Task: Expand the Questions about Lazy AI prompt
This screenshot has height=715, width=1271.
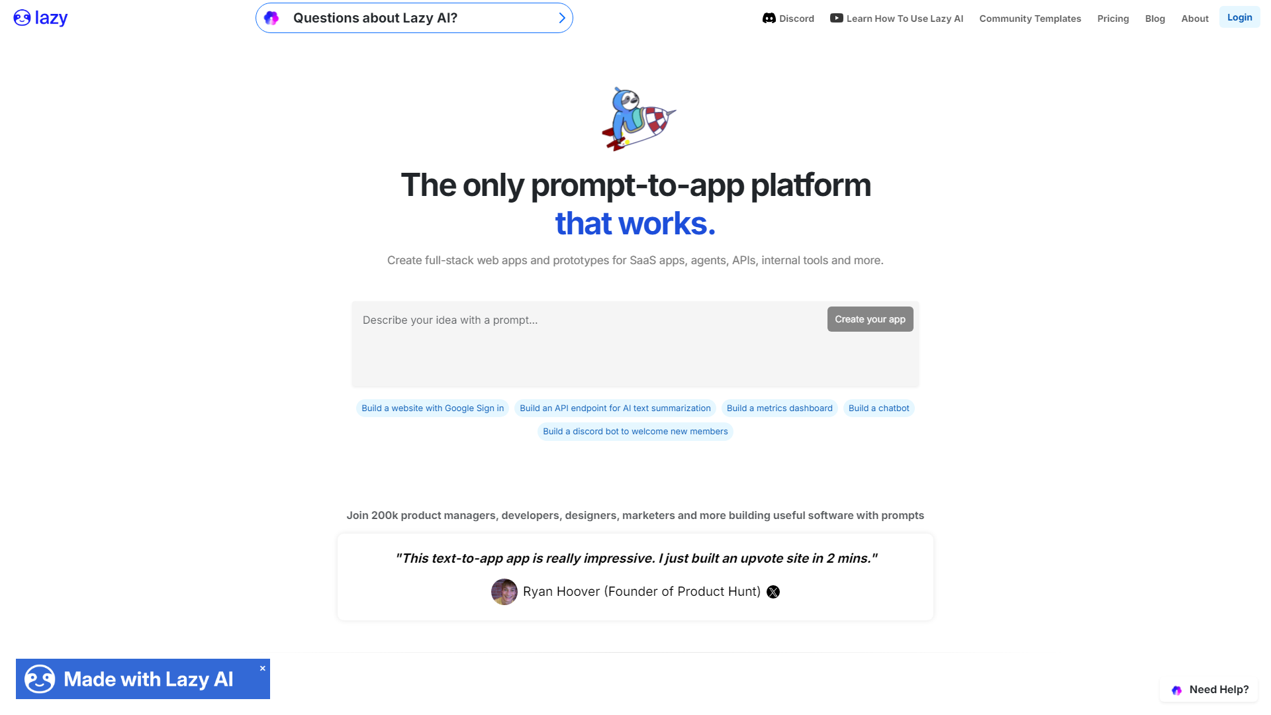Action: [x=562, y=17]
